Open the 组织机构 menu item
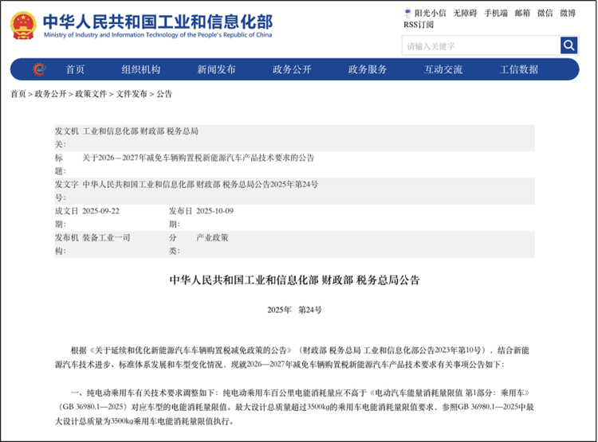The width and height of the screenshot is (598, 442). click(141, 69)
